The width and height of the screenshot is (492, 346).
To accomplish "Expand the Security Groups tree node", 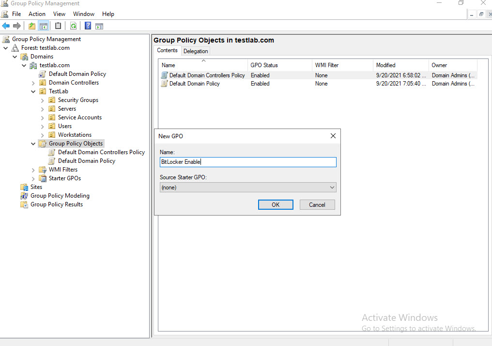I will pos(43,100).
